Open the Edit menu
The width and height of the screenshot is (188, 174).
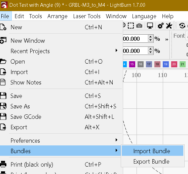coord(19,16)
